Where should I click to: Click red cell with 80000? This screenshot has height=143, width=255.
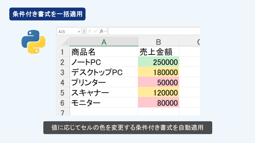click(159, 102)
